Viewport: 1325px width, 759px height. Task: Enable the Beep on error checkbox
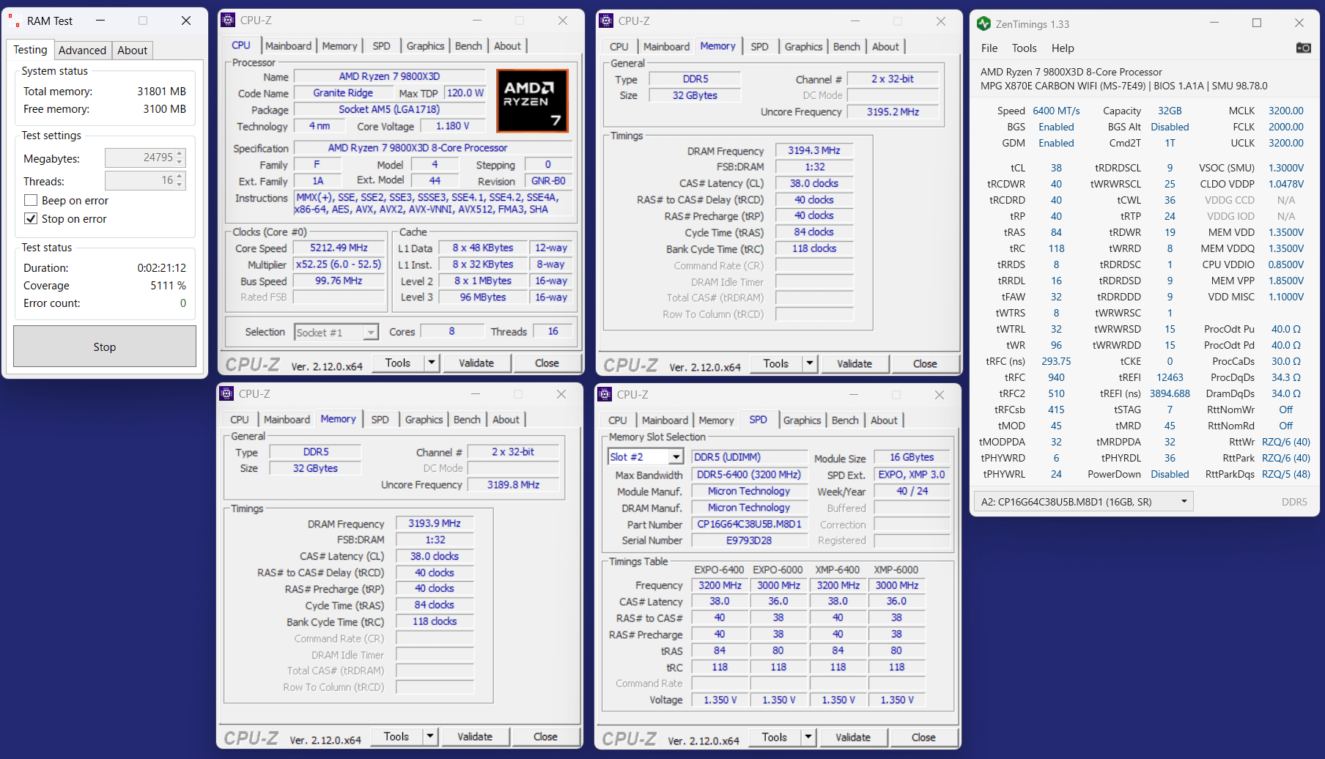[x=31, y=201]
